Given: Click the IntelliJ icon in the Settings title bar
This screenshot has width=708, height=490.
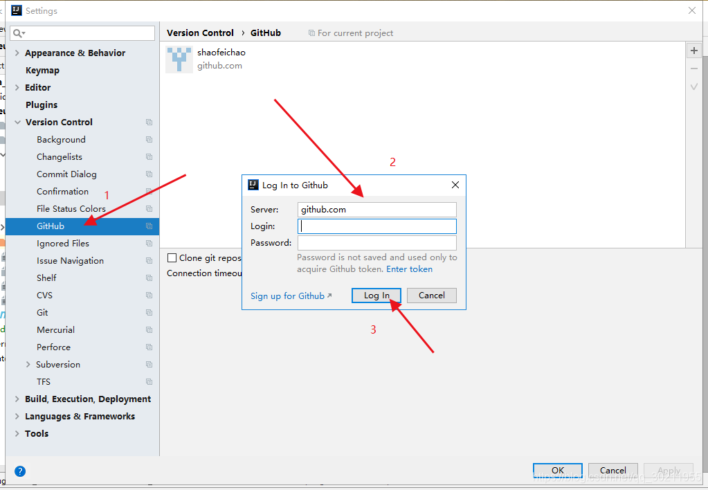Looking at the screenshot, I should pos(16,10).
